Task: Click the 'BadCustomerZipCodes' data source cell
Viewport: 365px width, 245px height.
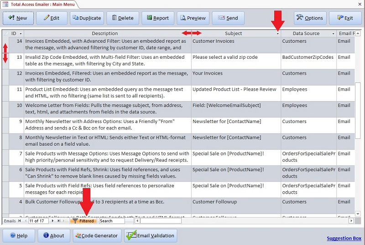Action: [309, 61]
